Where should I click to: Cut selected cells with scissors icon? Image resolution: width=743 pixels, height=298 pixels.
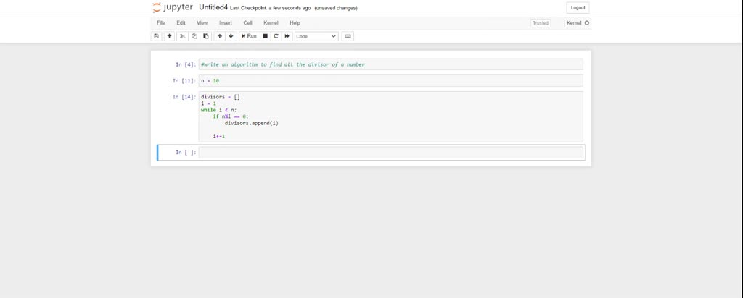click(182, 36)
